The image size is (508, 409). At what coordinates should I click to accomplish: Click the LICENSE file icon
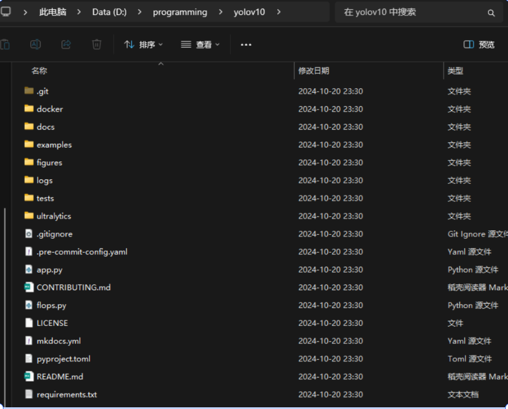tap(29, 323)
